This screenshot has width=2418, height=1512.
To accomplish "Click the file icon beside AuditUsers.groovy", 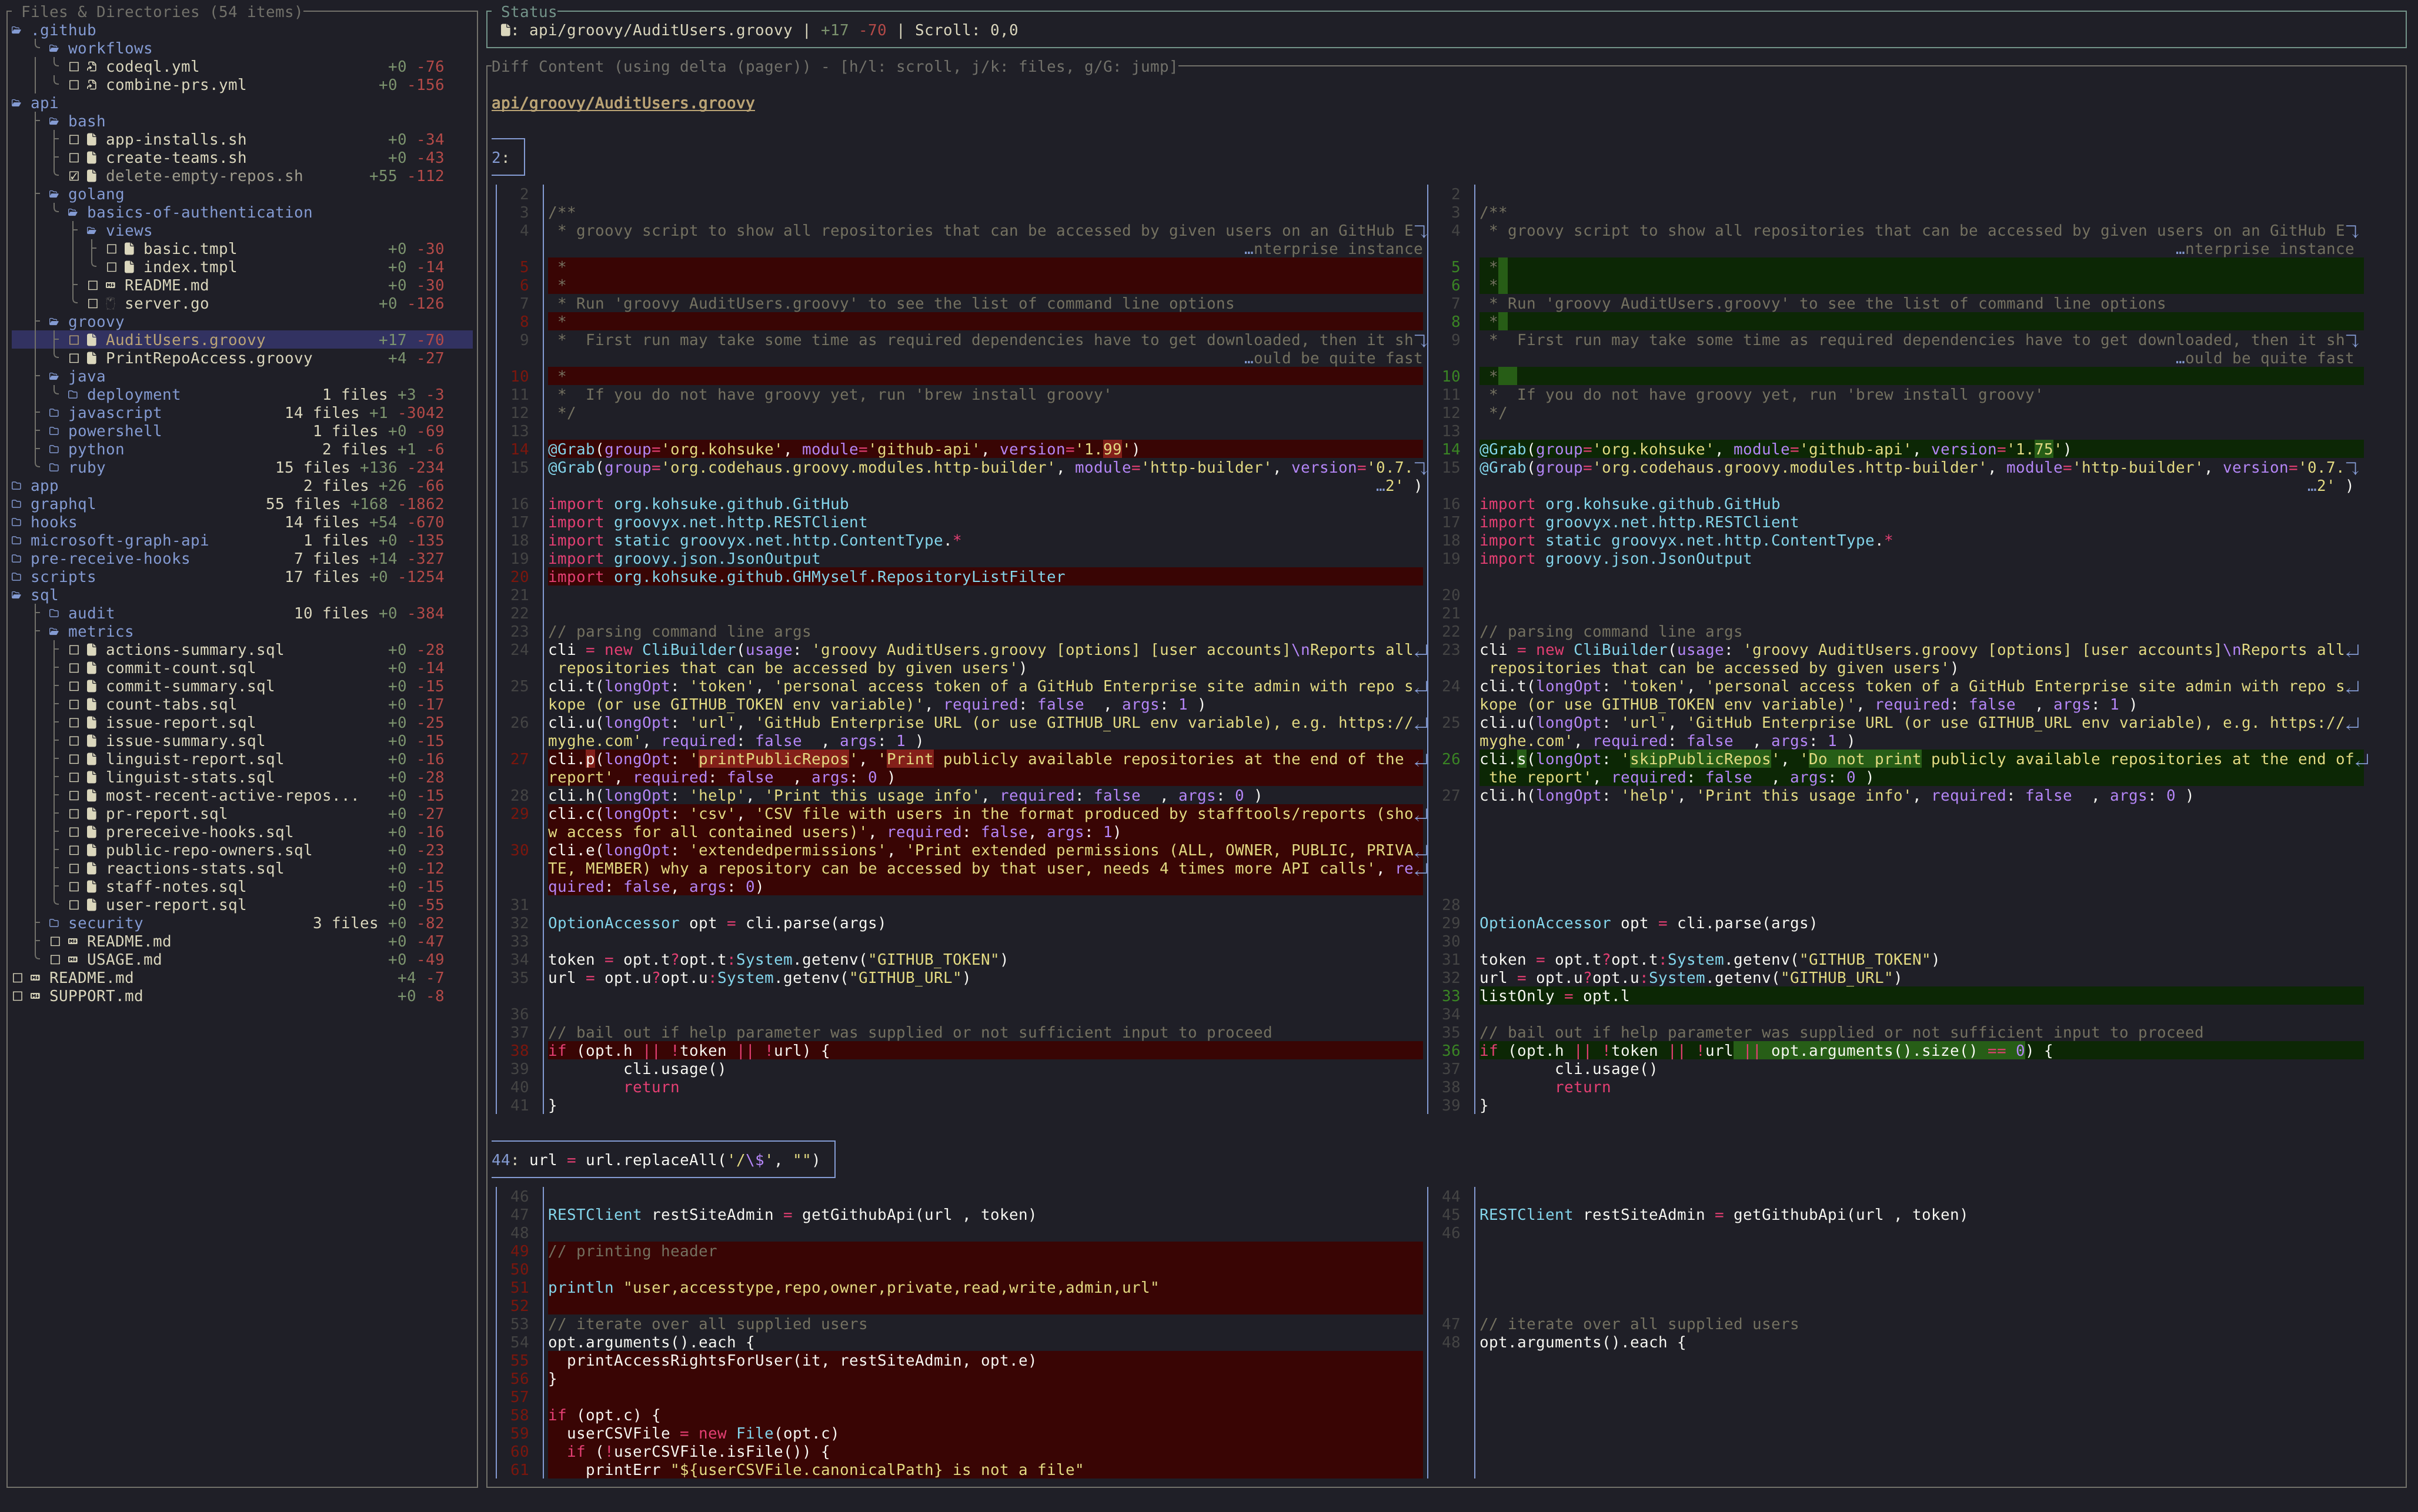I will (x=92, y=340).
